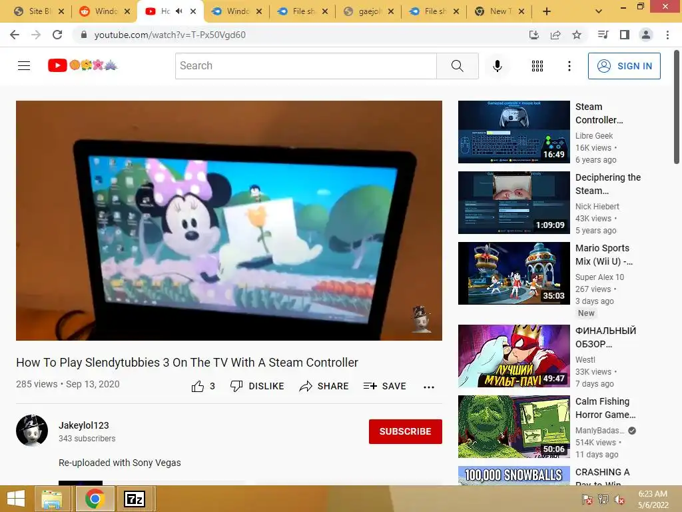Open Deciphering the Steam video title
The image size is (682, 512).
(608, 184)
